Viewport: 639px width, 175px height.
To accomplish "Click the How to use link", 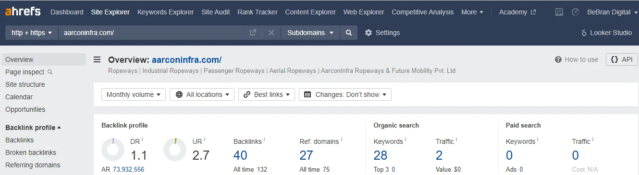I will pos(581,59).
